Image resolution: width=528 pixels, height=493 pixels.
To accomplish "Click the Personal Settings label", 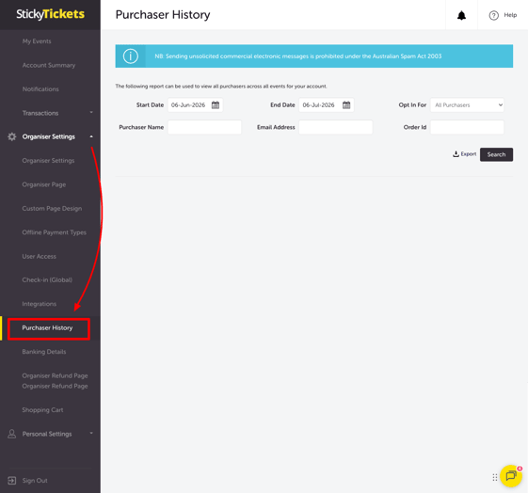I will pos(47,434).
